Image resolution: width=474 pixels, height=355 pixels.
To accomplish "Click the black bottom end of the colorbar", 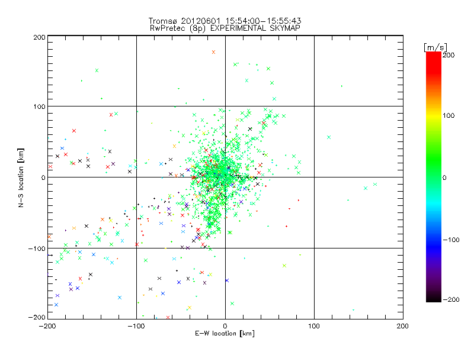I will pyautogui.click(x=434, y=298).
